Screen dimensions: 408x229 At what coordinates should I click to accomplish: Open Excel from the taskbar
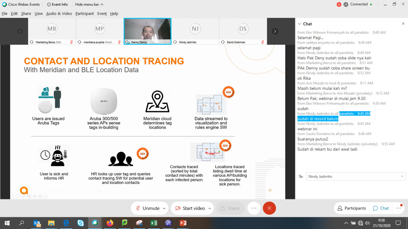point(154,223)
